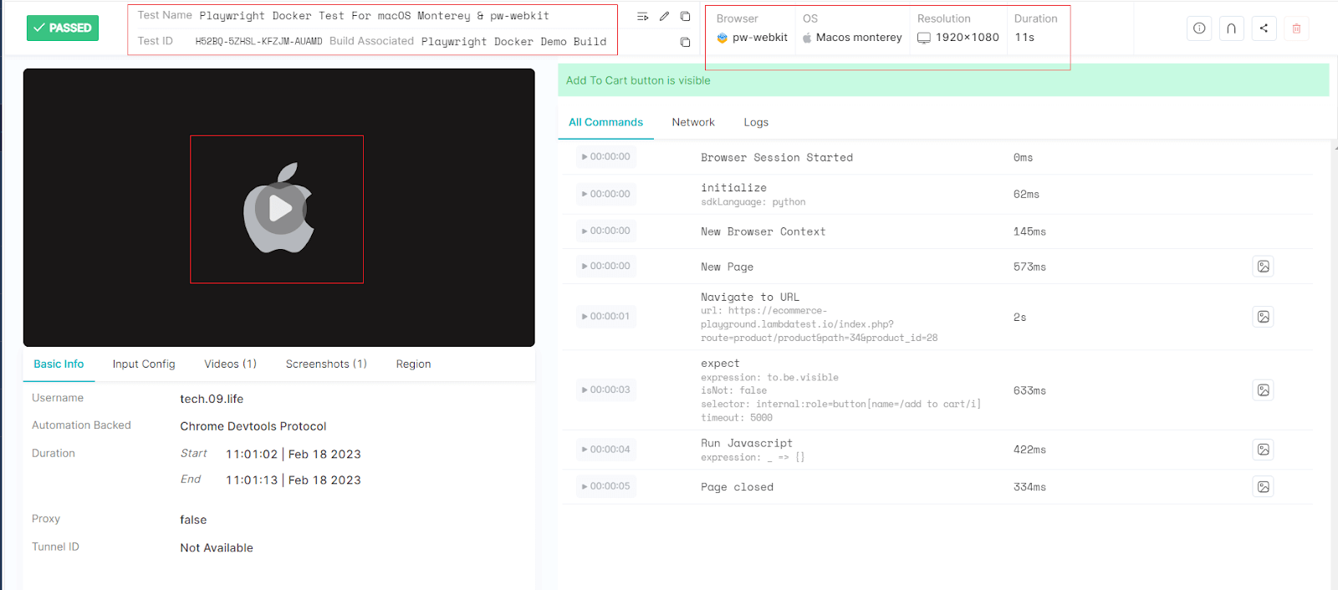The height and width of the screenshot is (590, 1338).
Task: Copy the test name using the copy icon
Action: (x=685, y=17)
